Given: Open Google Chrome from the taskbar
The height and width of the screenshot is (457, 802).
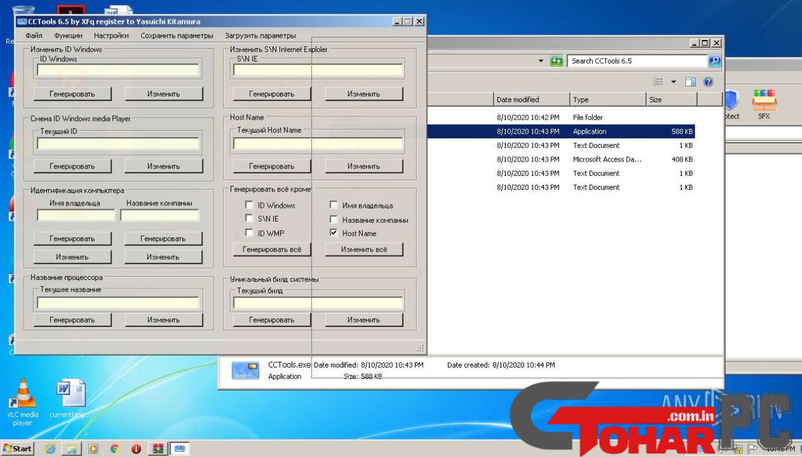Looking at the screenshot, I should point(114,449).
